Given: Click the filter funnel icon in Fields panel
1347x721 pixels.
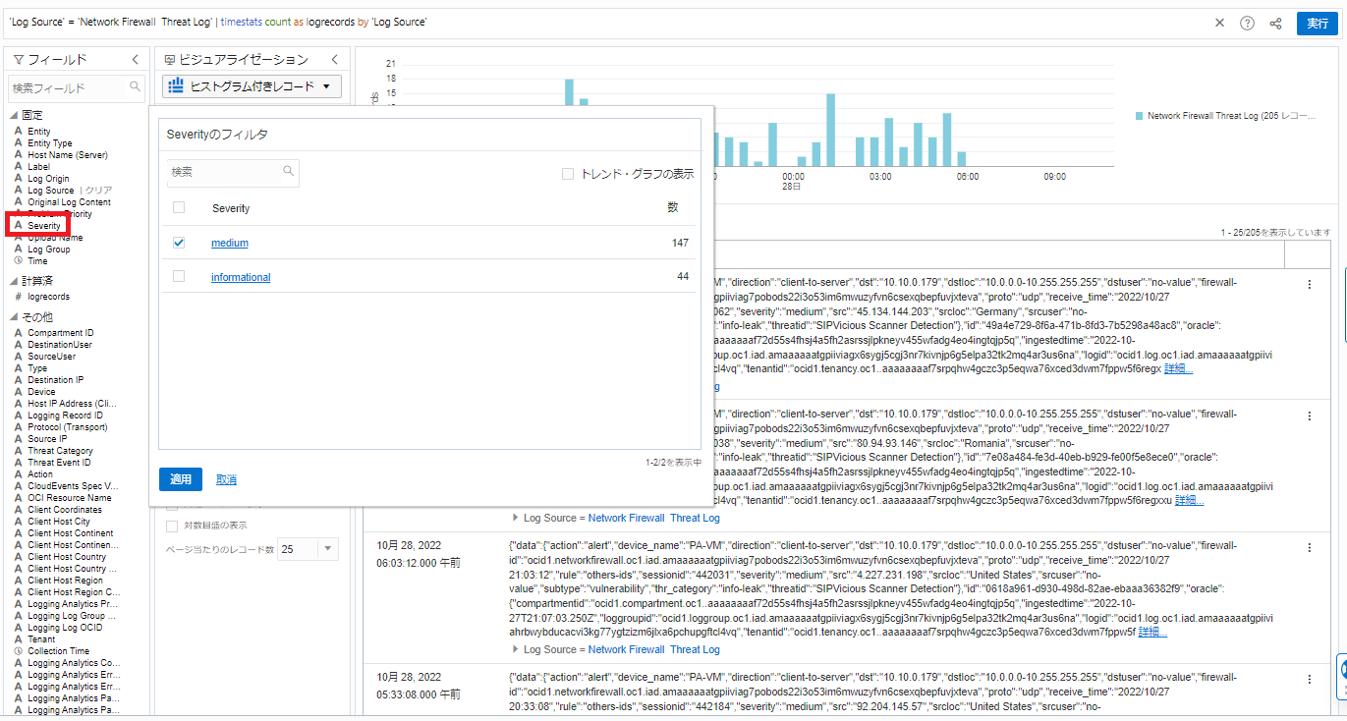Looking at the screenshot, I should (x=18, y=60).
